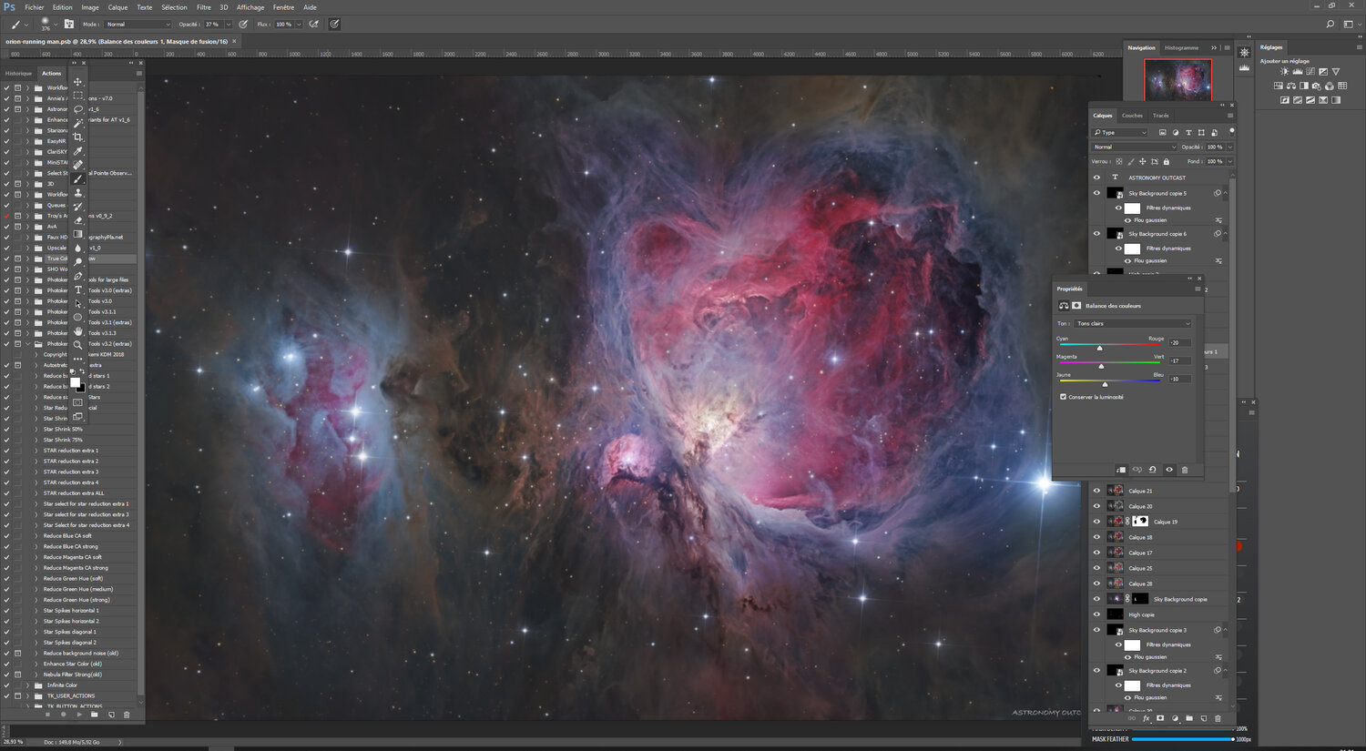The height and width of the screenshot is (751, 1366).
Task: Select the Crop tool
Action: [x=78, y=137]
